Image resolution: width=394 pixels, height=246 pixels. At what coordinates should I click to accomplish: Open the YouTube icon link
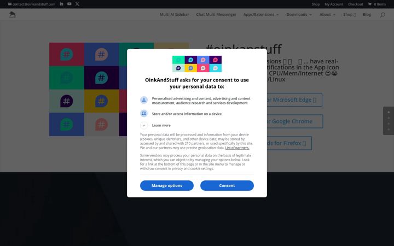[69, 4]
